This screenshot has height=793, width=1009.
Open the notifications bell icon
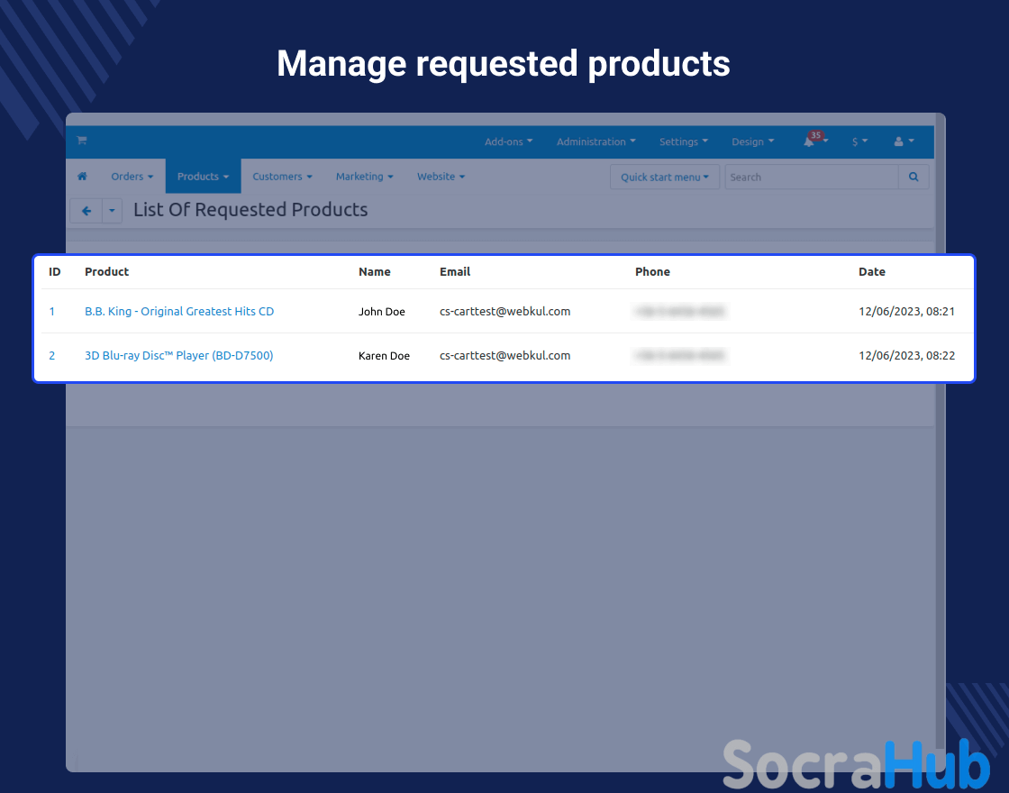[811, 141]
